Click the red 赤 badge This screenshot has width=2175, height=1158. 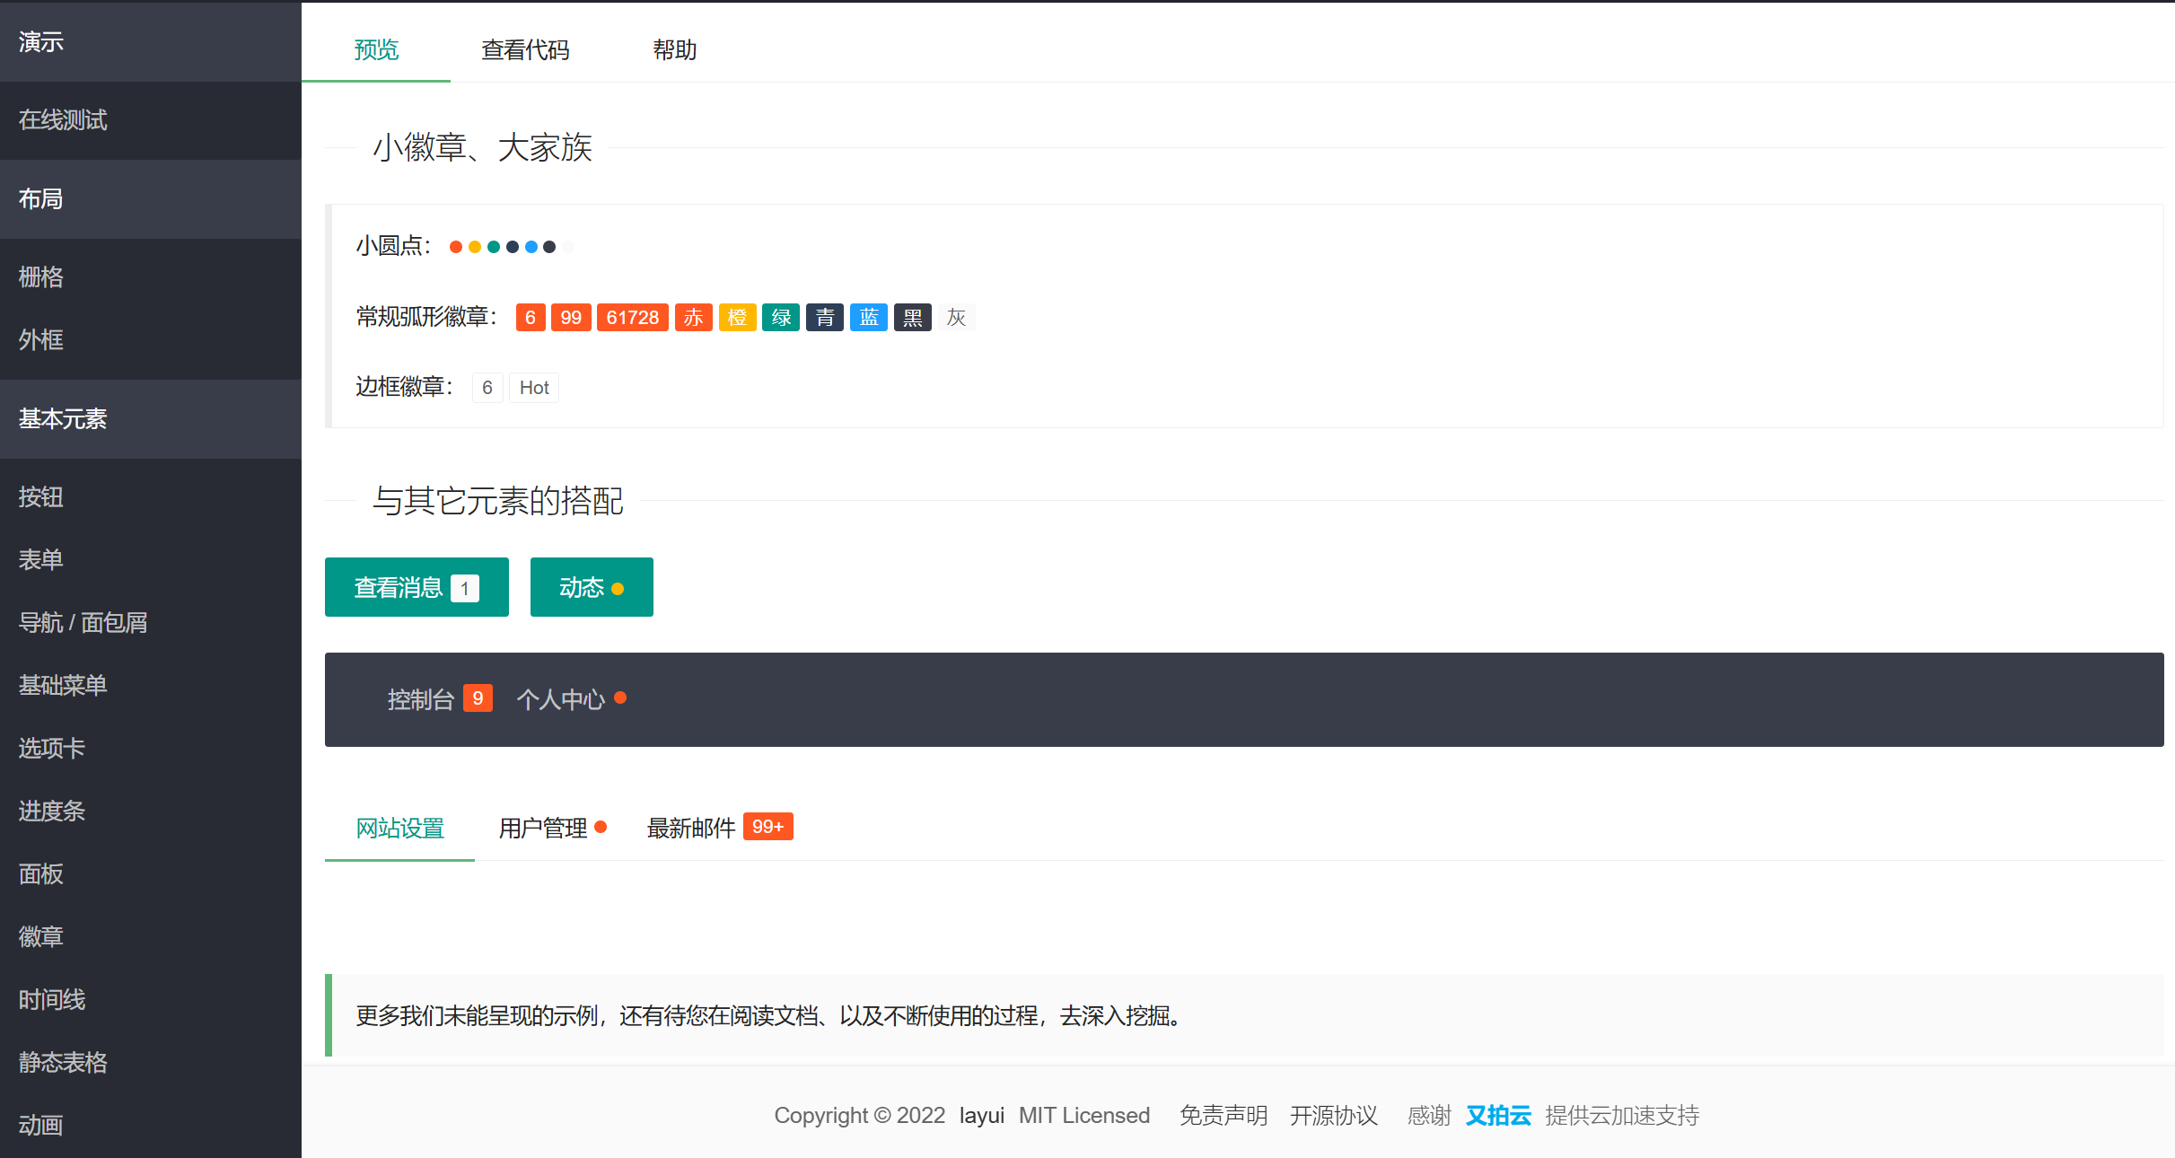click(692, 317)
